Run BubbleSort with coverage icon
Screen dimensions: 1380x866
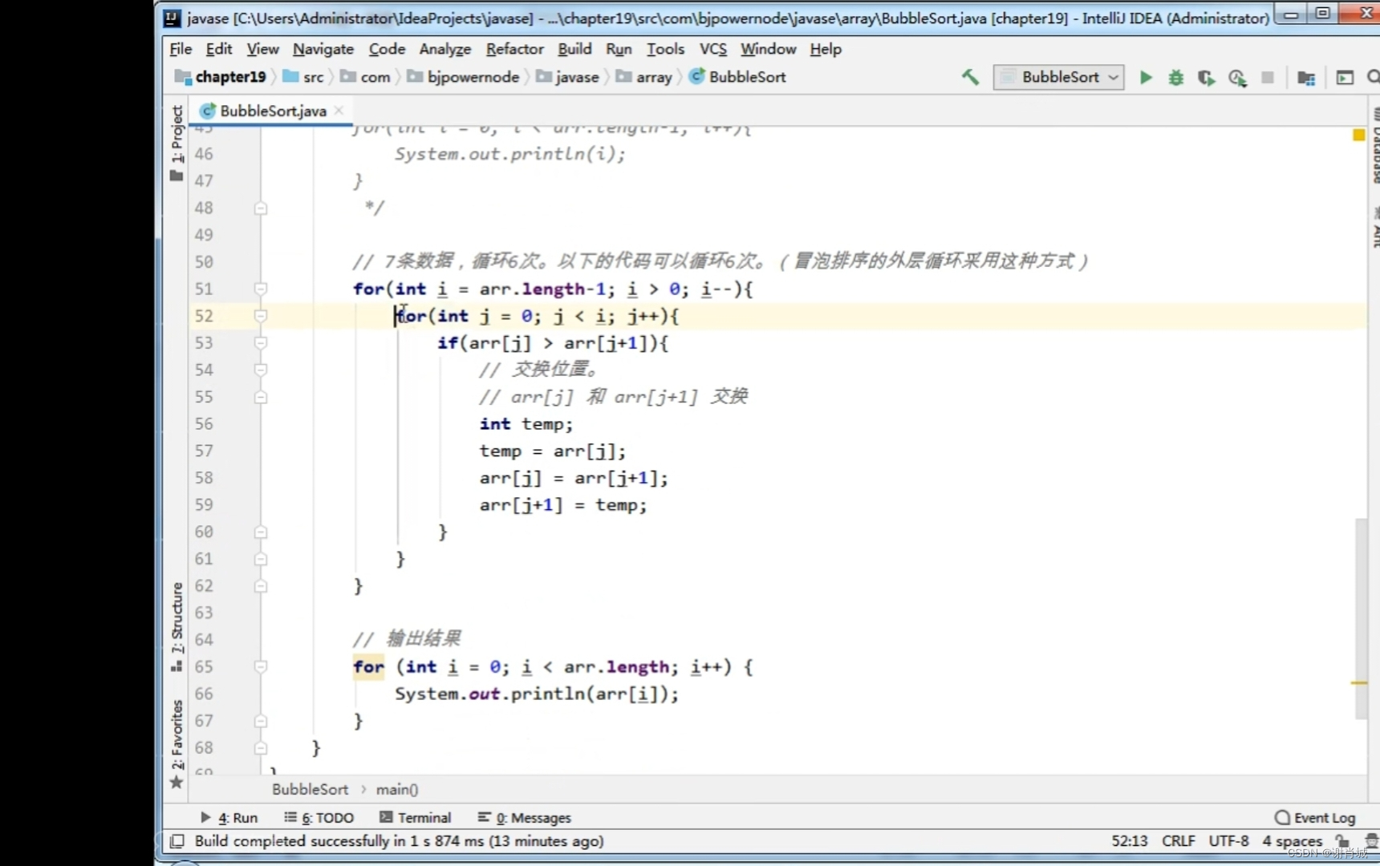click(1206, 78)
